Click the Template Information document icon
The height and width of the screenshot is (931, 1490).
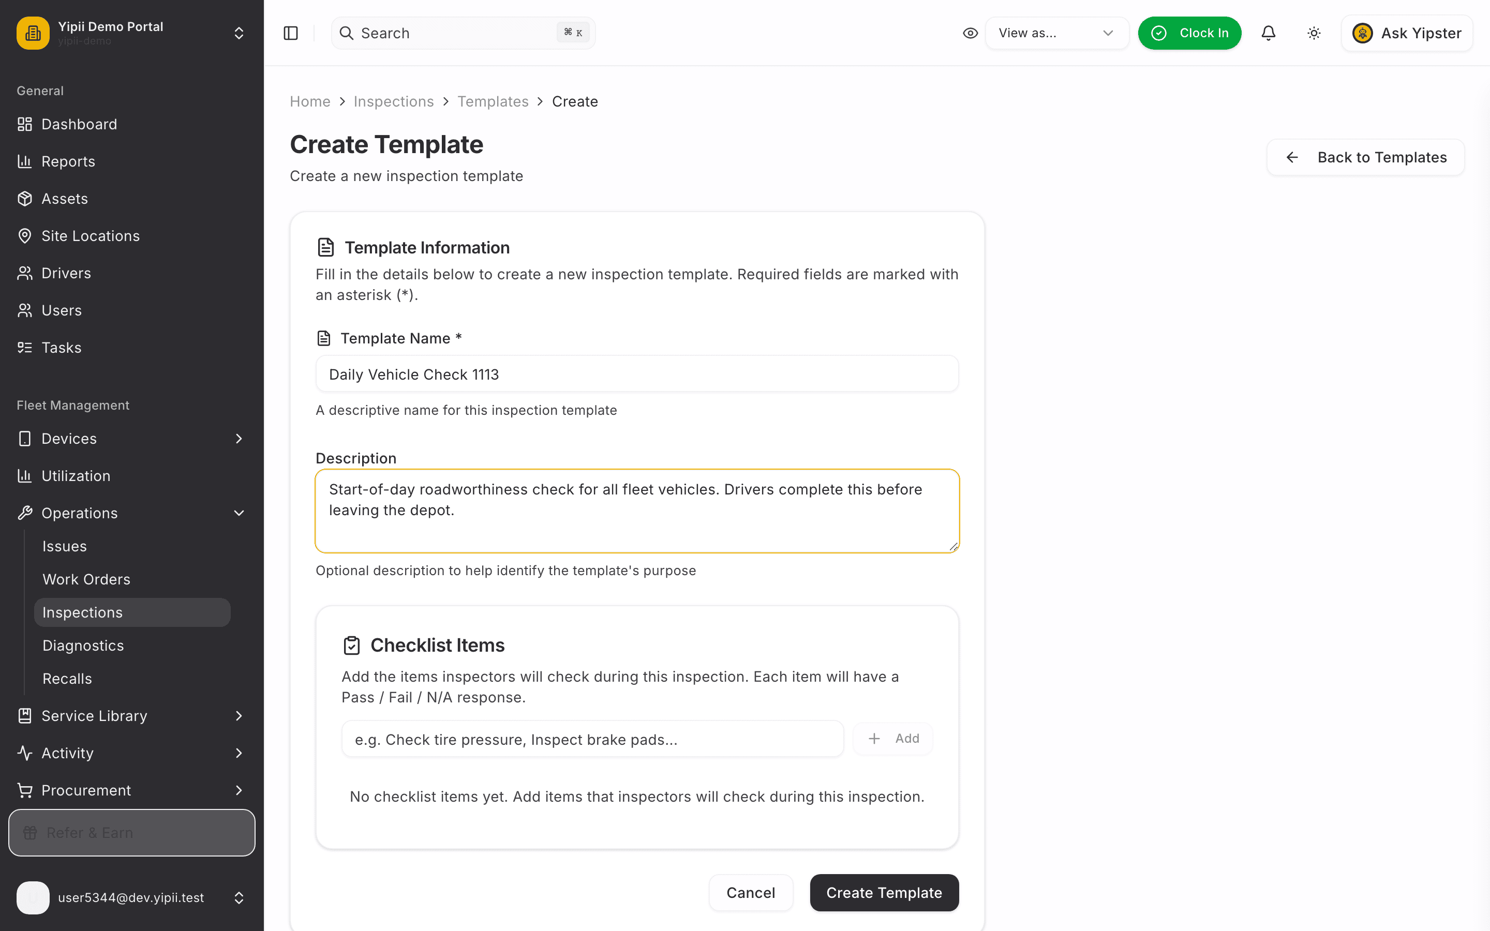coord(326,248)
